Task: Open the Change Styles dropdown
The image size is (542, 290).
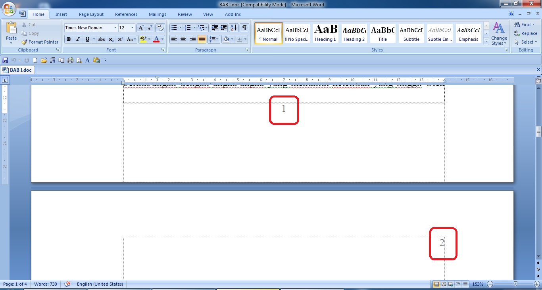Action: coord(499,34)
